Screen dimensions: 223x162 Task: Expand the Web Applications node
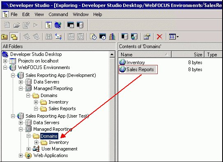(21, 155)
